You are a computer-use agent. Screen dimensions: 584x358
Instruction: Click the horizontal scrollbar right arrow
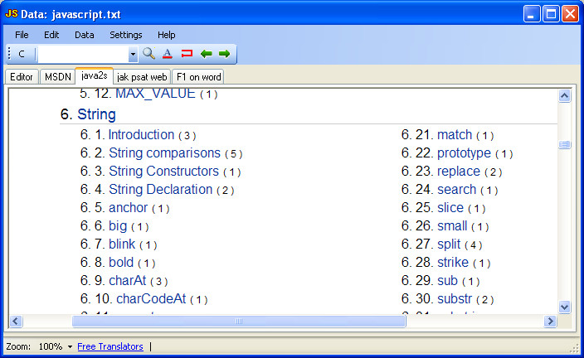click(x=550, y=321)
